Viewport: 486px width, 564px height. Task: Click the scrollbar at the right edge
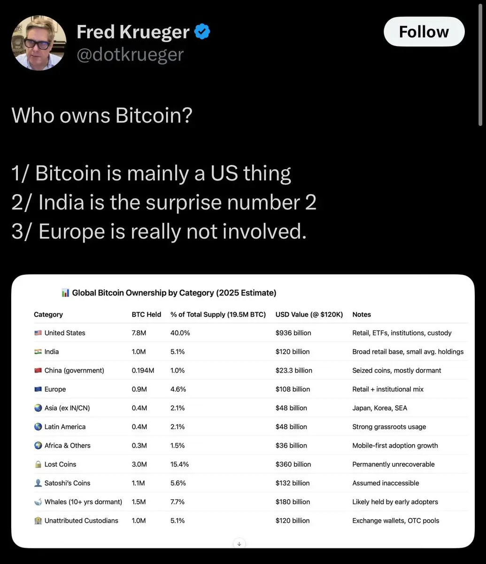pos(481,63)
